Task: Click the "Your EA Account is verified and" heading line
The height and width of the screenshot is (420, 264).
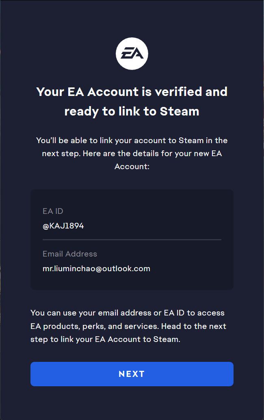Action: click(x=132, y=91)
